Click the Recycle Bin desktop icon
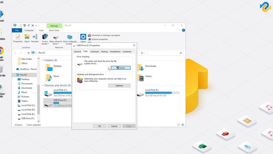The image size is (273, 154). (x=1, y=69)
